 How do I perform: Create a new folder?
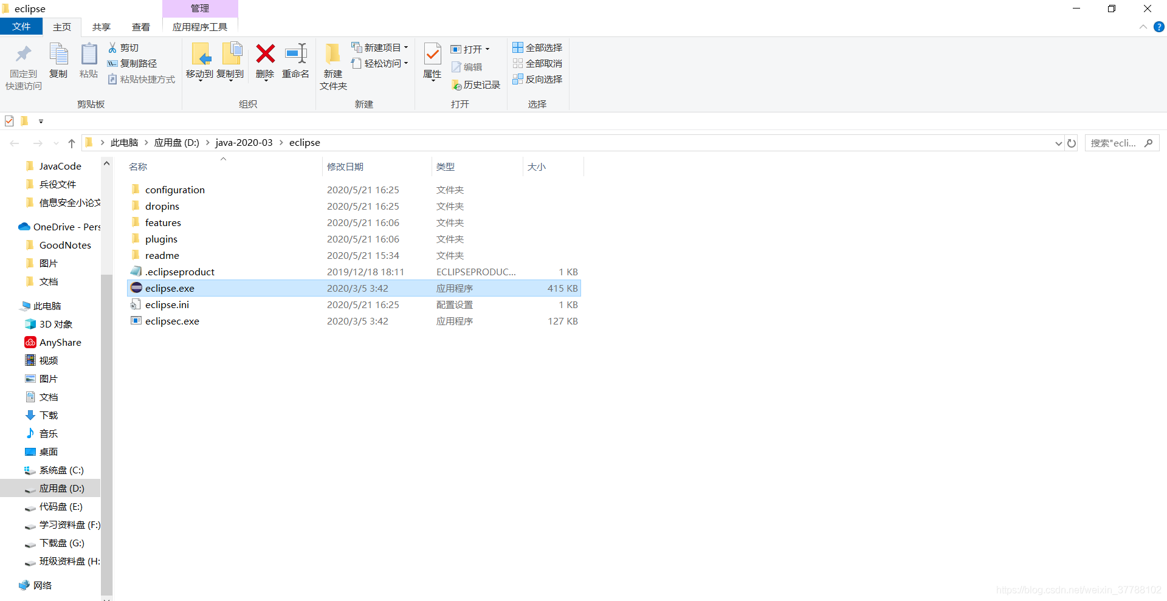[x=333, y=67]
